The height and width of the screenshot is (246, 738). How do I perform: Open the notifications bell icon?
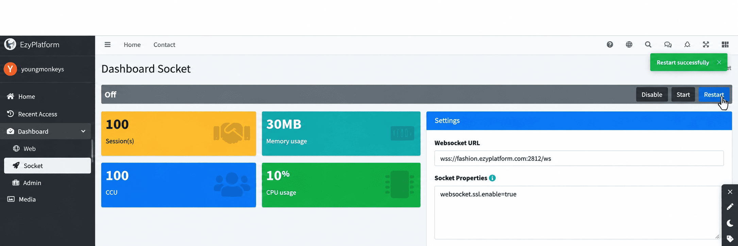[687, 44]
